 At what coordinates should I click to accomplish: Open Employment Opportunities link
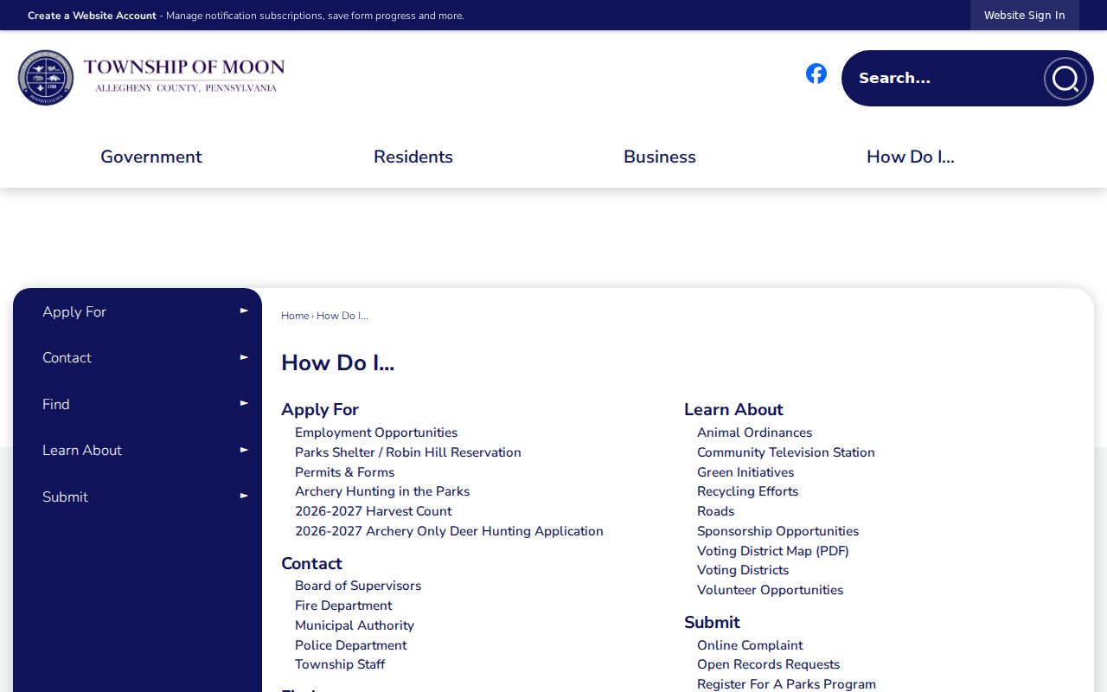376,432
